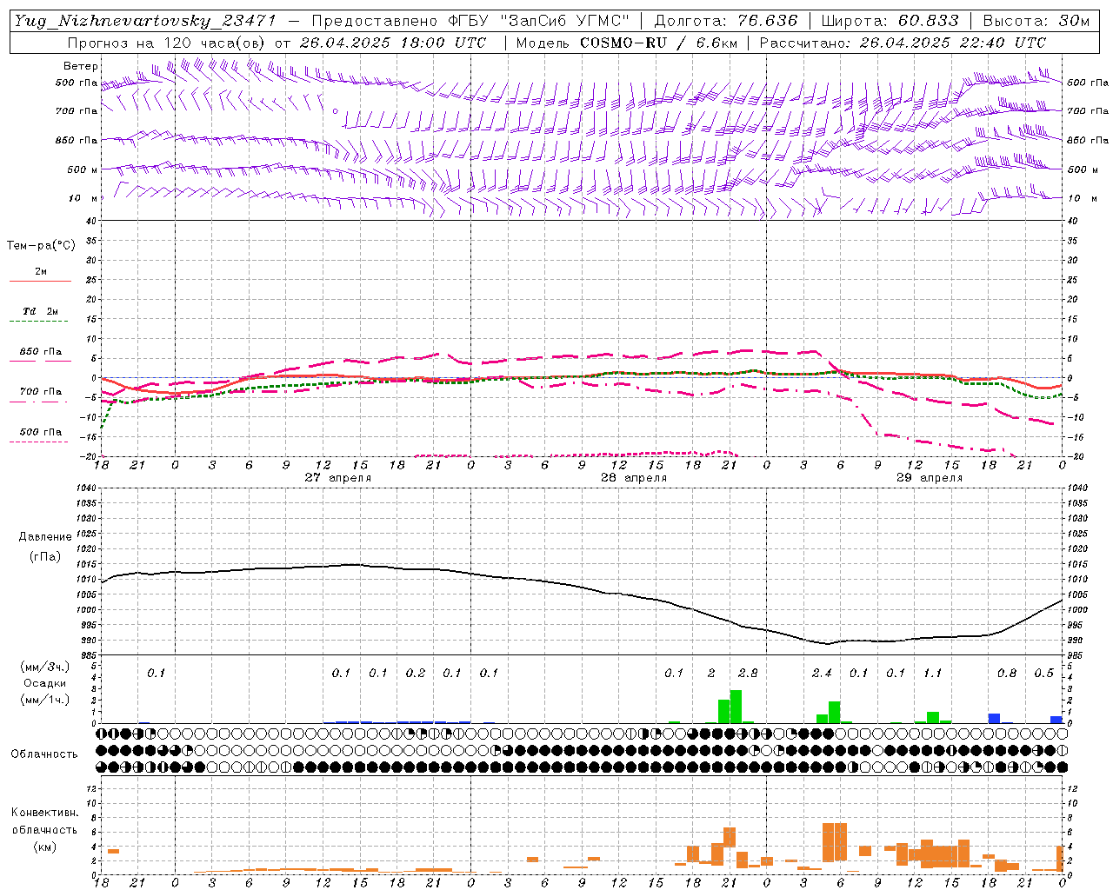The width and height of the screenshot is (1113, 890).
Task: Click the 1.1 precipitation total value
Action: tap(932, 674)
